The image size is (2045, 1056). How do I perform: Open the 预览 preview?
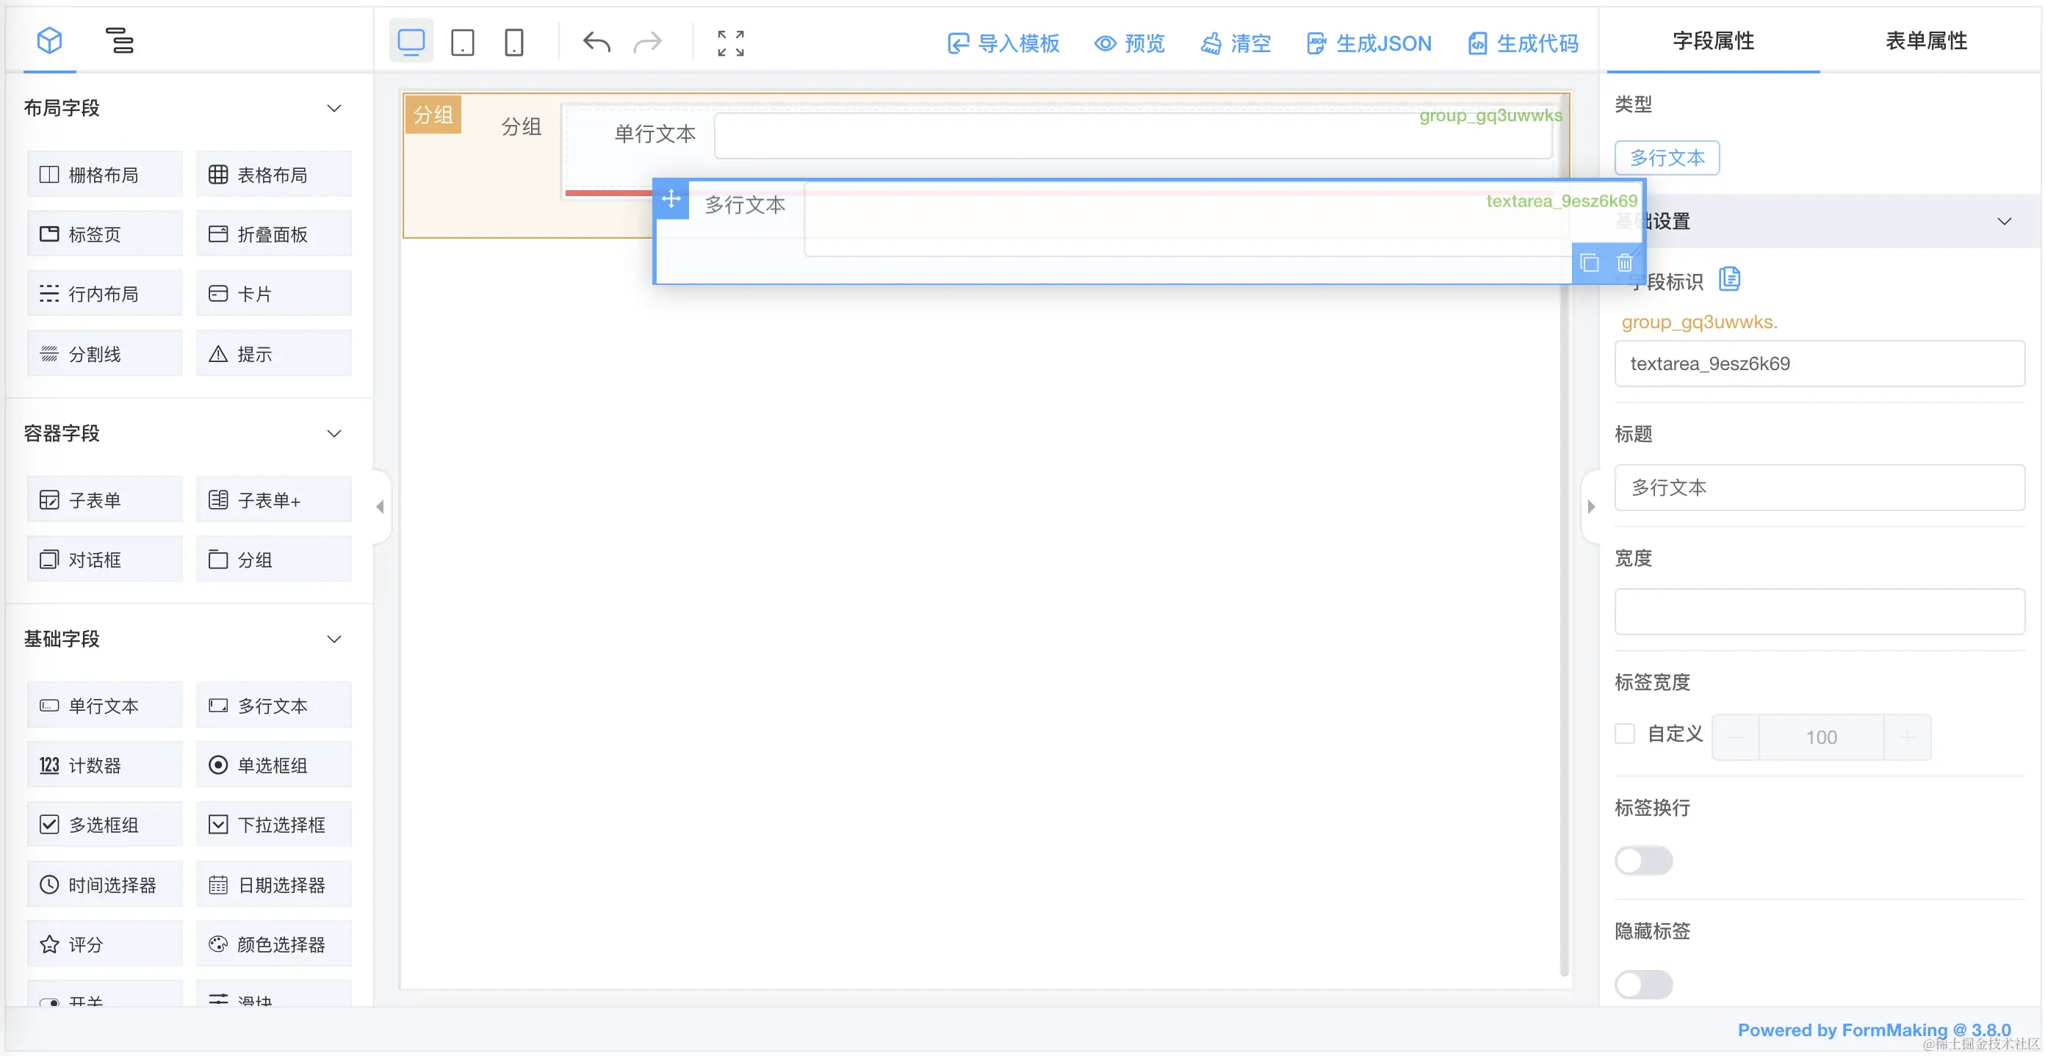tap(1128, 43)
